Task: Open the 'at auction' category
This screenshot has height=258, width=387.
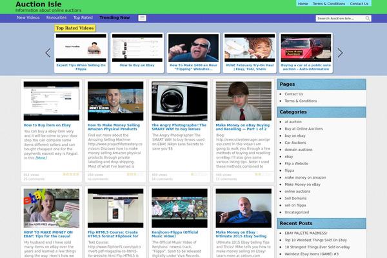Action: click(293, 122)
